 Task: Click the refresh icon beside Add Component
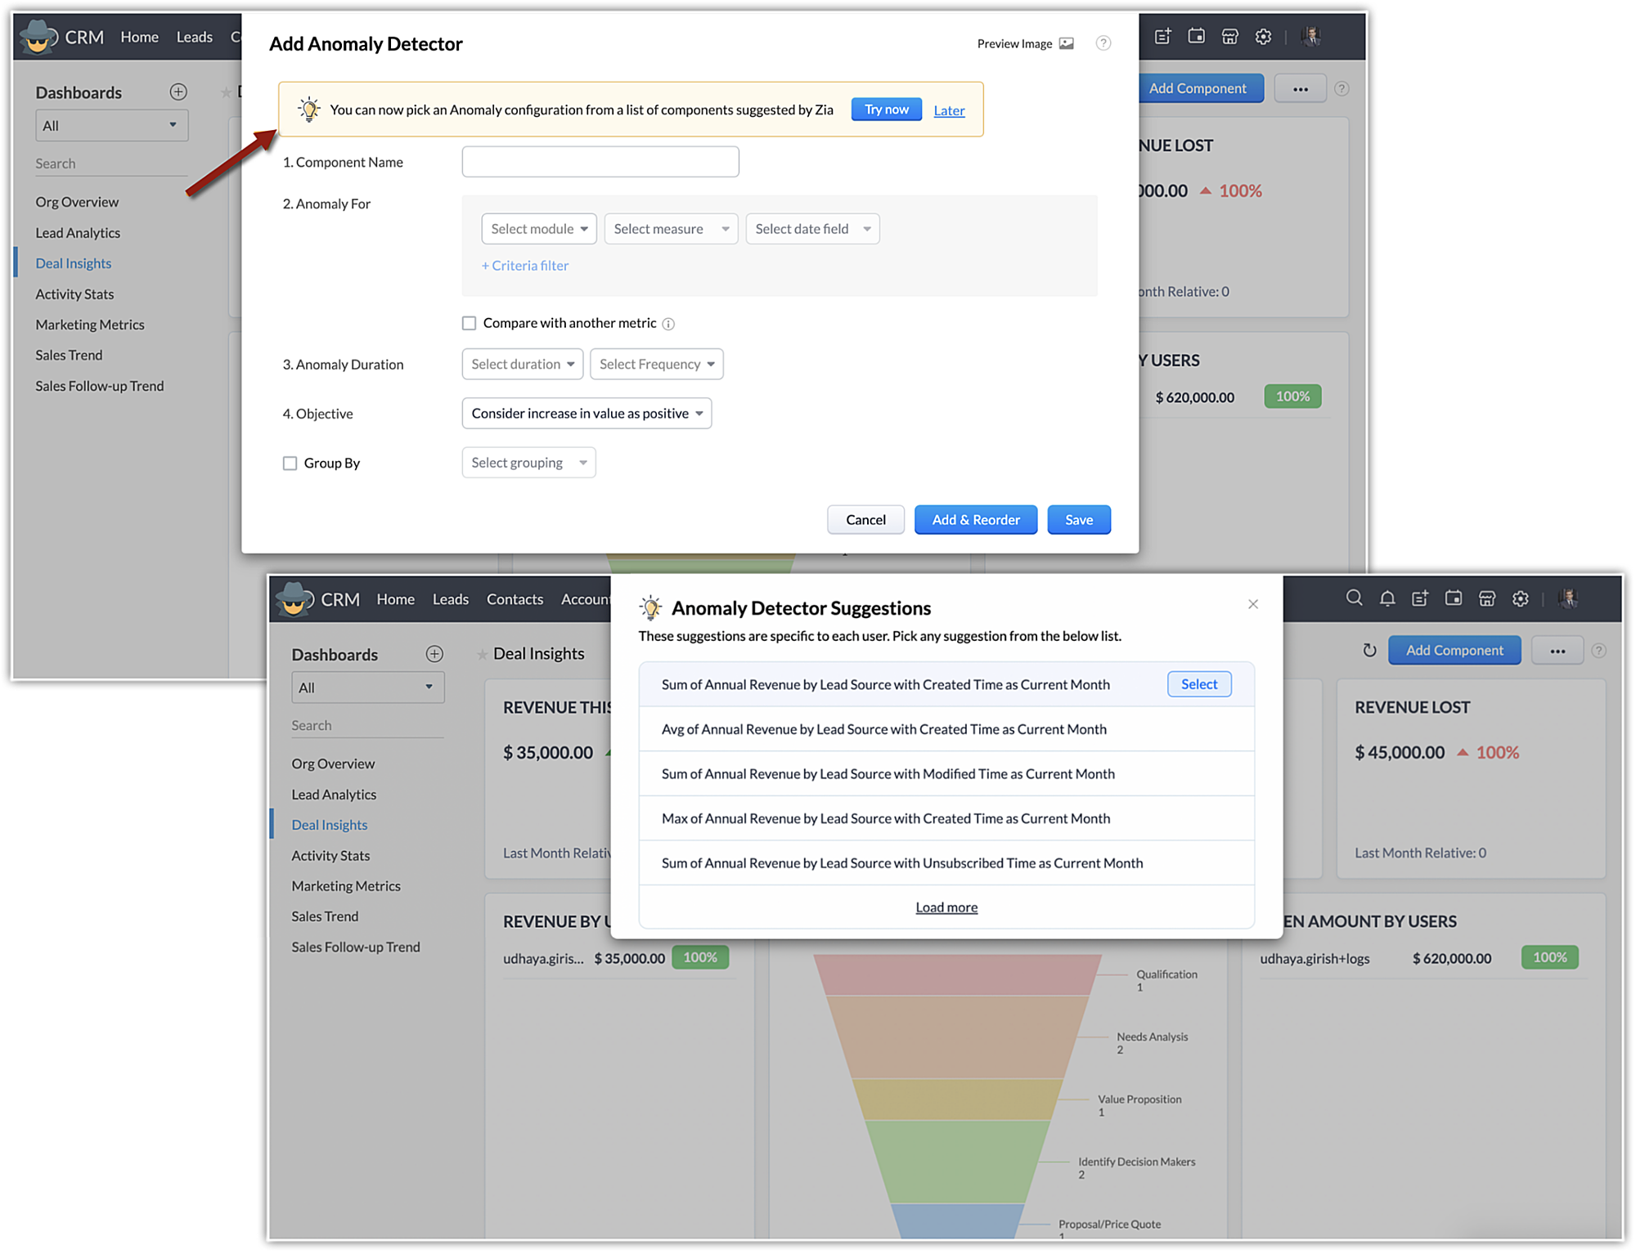[x=1369, y=651]
